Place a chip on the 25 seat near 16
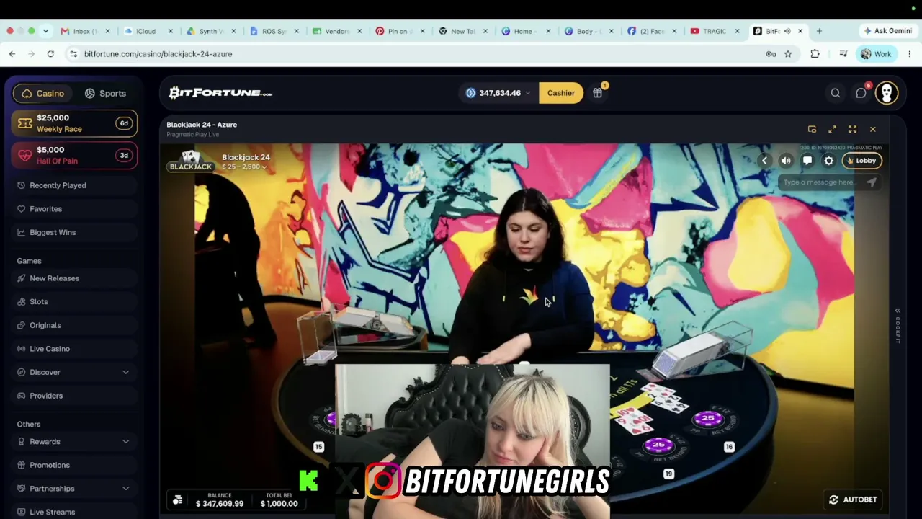 click(708, 418)
